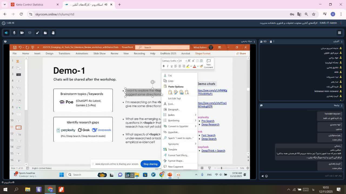Screen dimensions: 346x194
Task: Bookmark this page with the star icon
Action: [314, 14]
